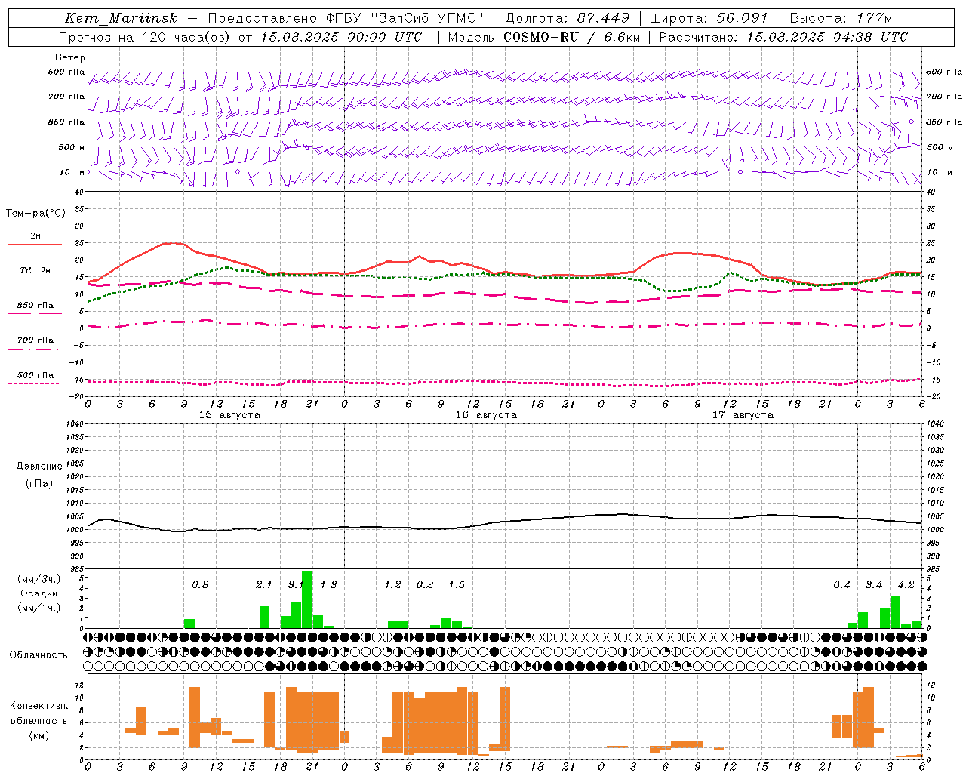Screen dimensions: 966x773
Task: Select the 0.8 precipitation total
Action: pos(200,585)
